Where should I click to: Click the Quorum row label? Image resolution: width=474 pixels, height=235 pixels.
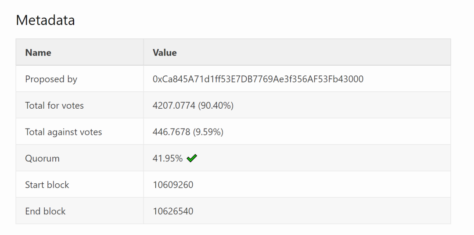coord(42,158)
